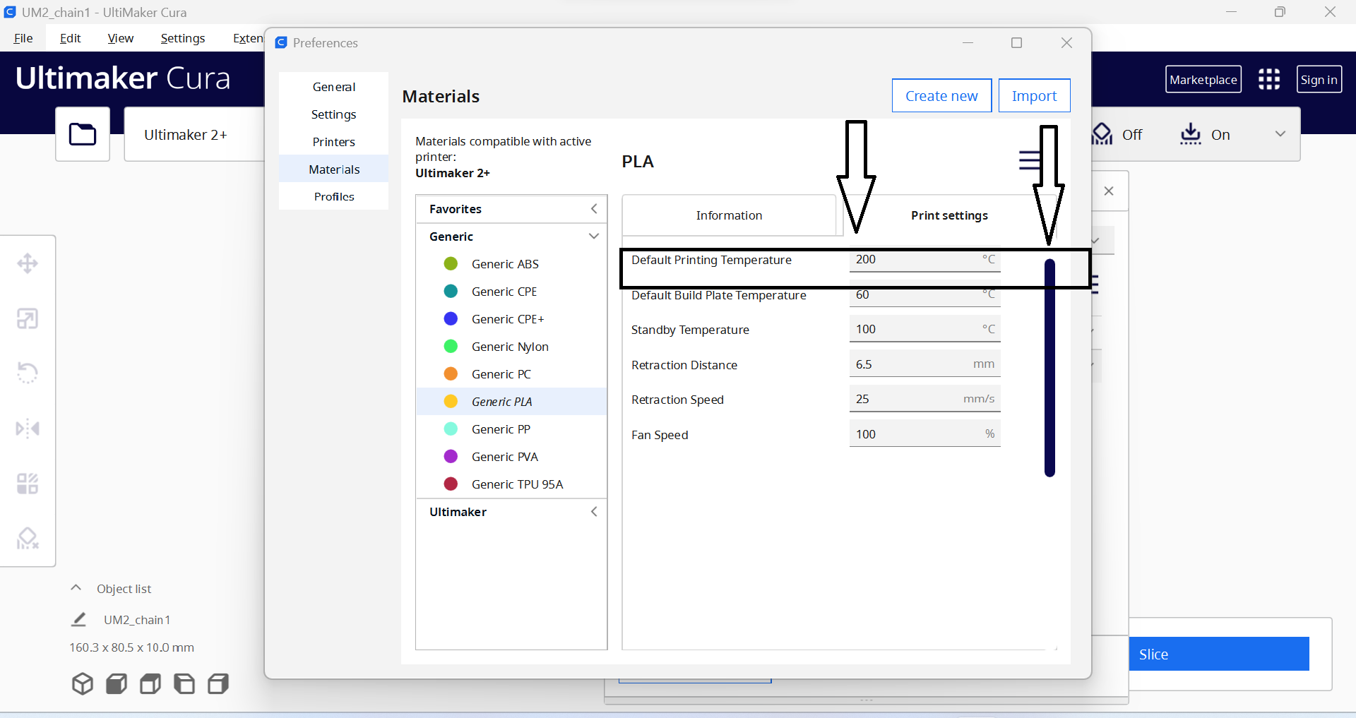Select the Rotate tool in left toolbar
Screen dimensions: 1356x718
coord(28,373)
